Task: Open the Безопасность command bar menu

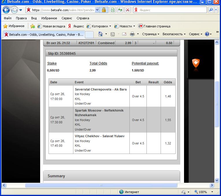Action: 174,34
